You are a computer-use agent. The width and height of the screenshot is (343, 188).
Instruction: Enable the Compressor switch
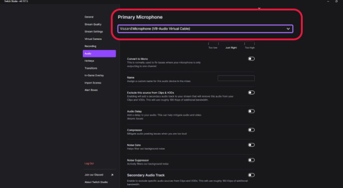coord(251,130)
